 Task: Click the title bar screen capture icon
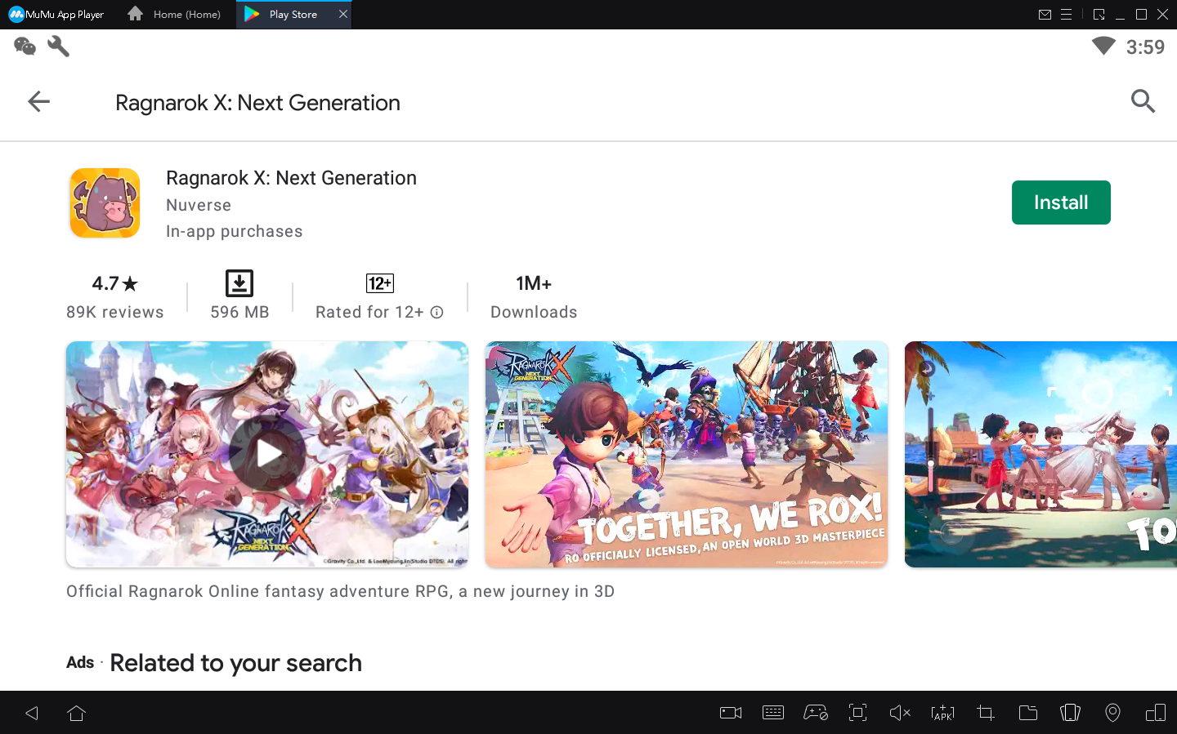(x=1099, y=14)
